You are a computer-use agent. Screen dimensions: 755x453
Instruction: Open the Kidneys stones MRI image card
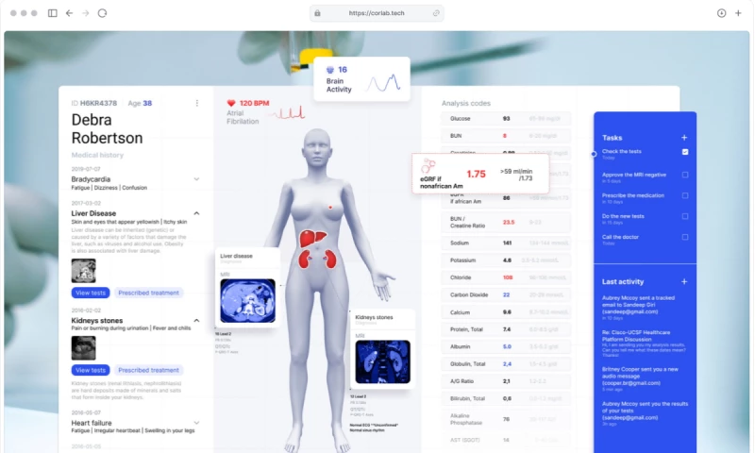(383, 362)
